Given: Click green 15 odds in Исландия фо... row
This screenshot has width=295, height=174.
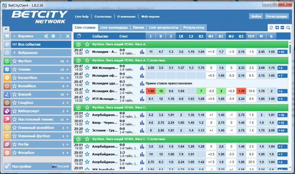Looking at the screenshot, I should point(161,91).
